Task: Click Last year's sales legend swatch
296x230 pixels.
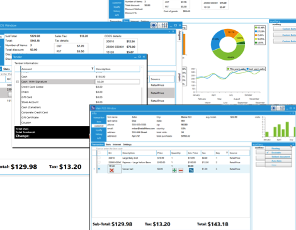Action: (248, 69)
